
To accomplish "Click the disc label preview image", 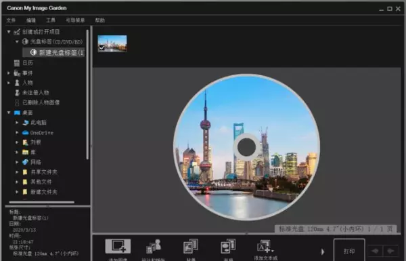I will coord(246,147).
